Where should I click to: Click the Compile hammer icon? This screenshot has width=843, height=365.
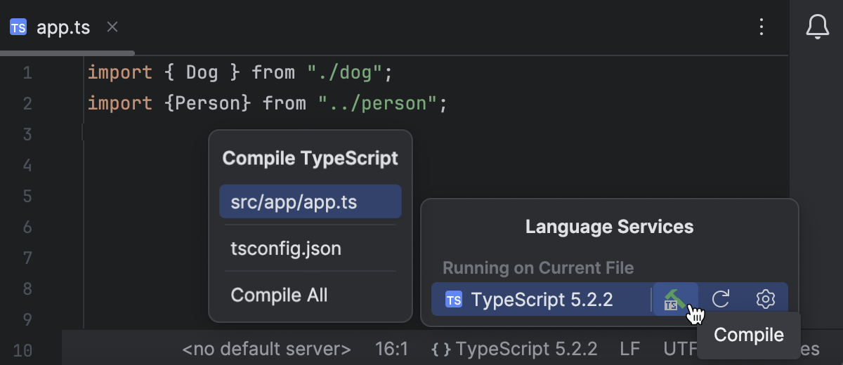click(x=675, y=299)
